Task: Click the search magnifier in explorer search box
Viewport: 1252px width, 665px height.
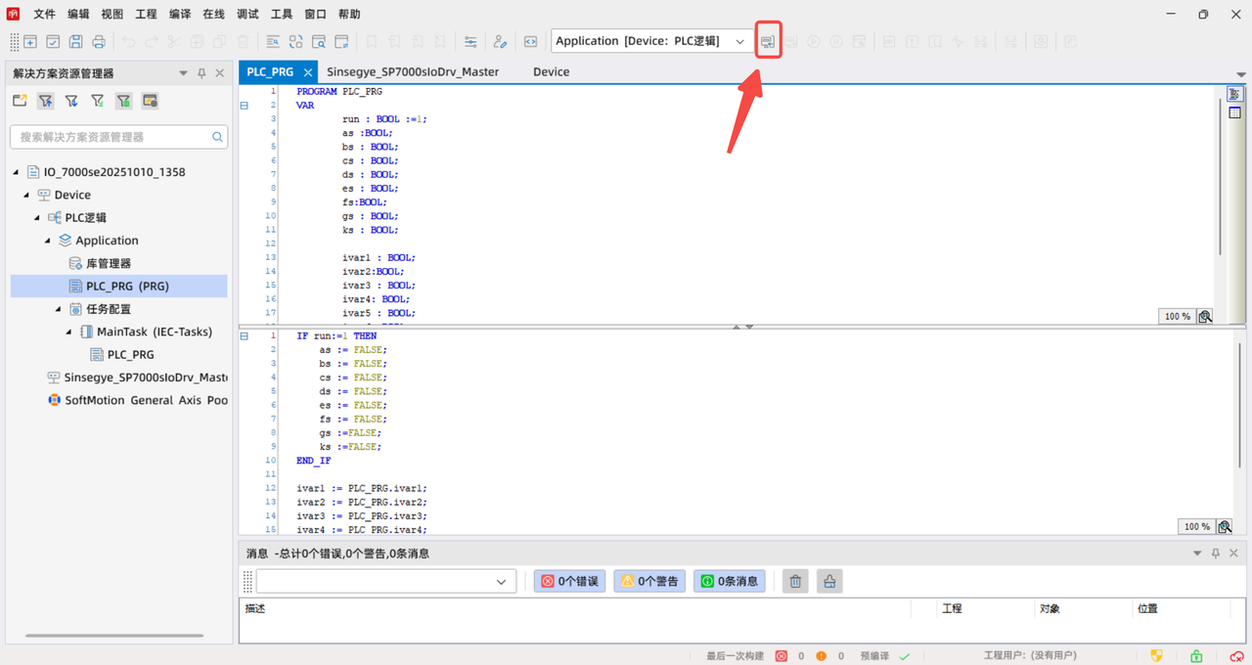Action: pos(217,137)
